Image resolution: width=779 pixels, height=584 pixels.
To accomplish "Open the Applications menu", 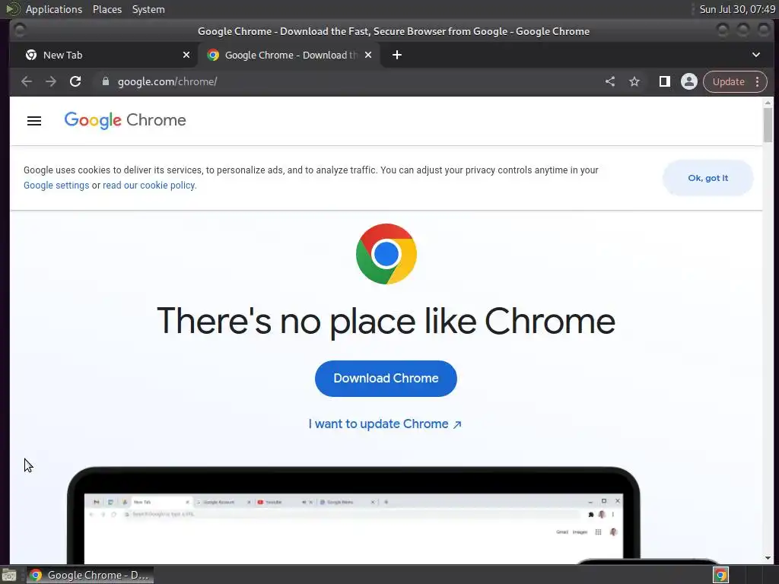I will point(54,9).
